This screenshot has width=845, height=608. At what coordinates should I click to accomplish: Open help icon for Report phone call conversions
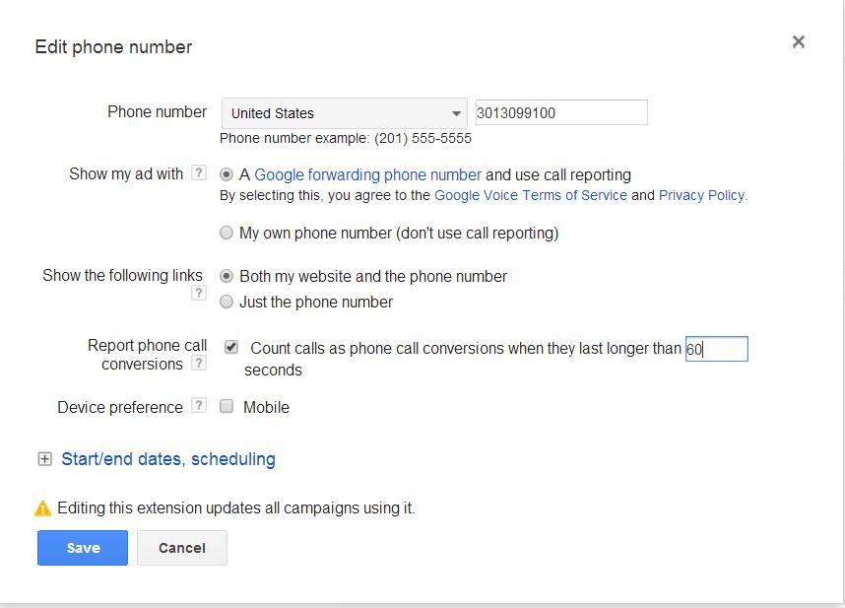pyautogui.click(x=199, y=364)
